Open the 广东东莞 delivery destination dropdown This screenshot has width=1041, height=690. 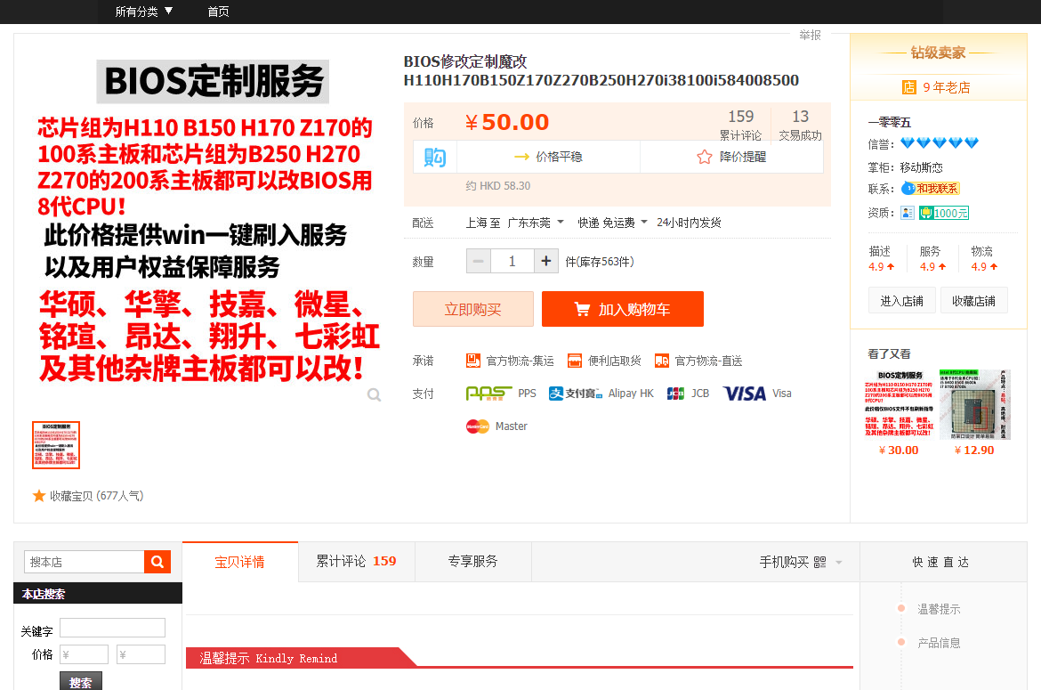click(x=535, y=223)
